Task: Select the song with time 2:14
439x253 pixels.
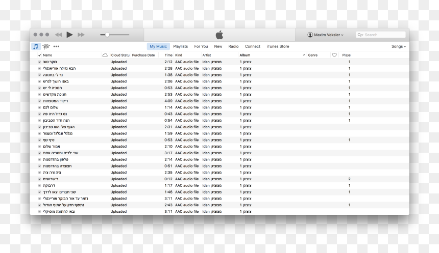Action: pos(219,159)
